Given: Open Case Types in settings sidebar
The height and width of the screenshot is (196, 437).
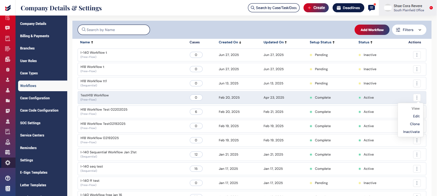Looking at the screenshot, I should click(x=29, y=73).
